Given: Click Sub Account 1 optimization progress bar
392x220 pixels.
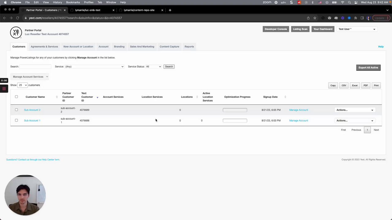Looking at the screenshot, I should (235, 120).
